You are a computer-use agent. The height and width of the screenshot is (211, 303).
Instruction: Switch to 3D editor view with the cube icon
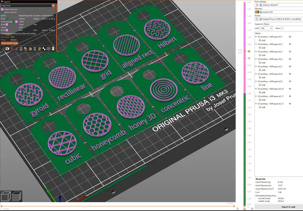[6, 196]
